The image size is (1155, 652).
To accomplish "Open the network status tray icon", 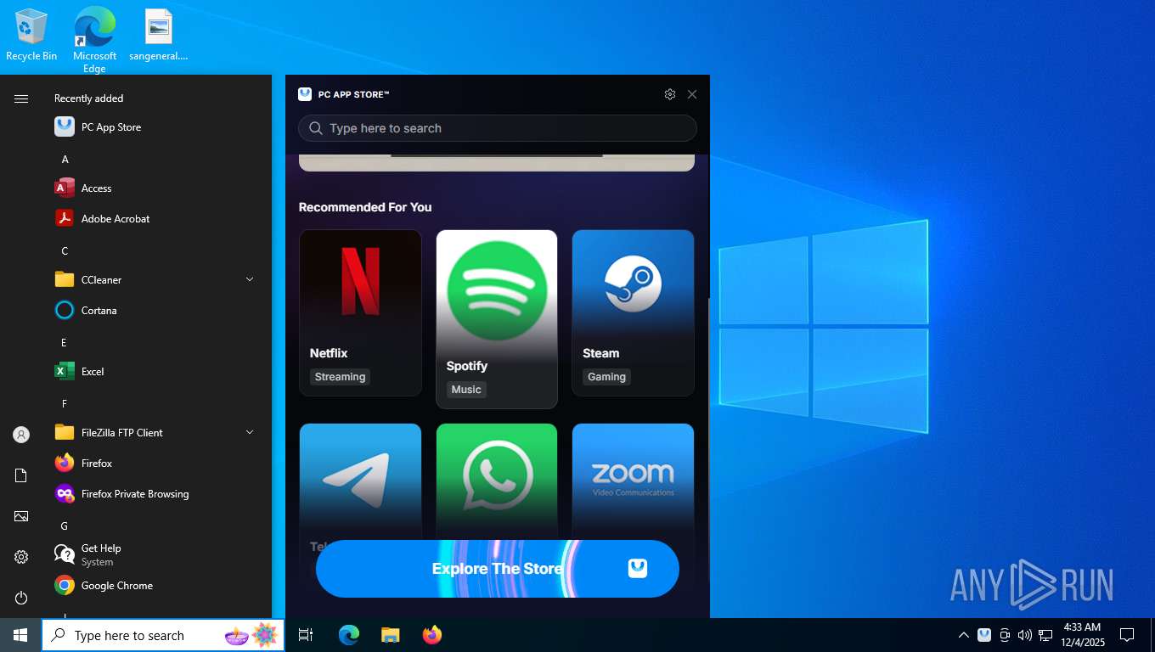I will (1045, 635).
